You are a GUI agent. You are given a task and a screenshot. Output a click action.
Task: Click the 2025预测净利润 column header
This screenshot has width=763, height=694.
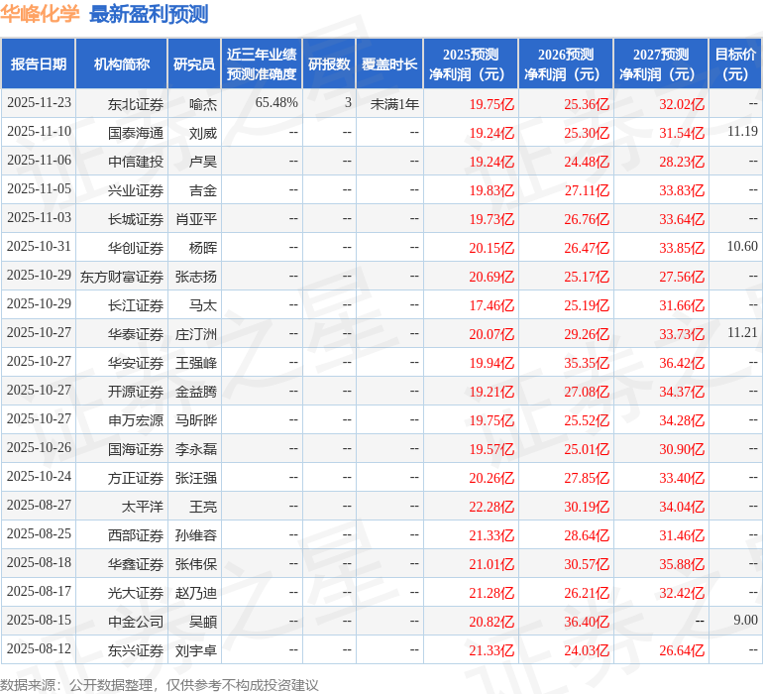coord(471,64)
